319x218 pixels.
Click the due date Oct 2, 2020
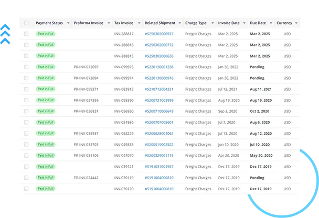click(x=260, y=111)
